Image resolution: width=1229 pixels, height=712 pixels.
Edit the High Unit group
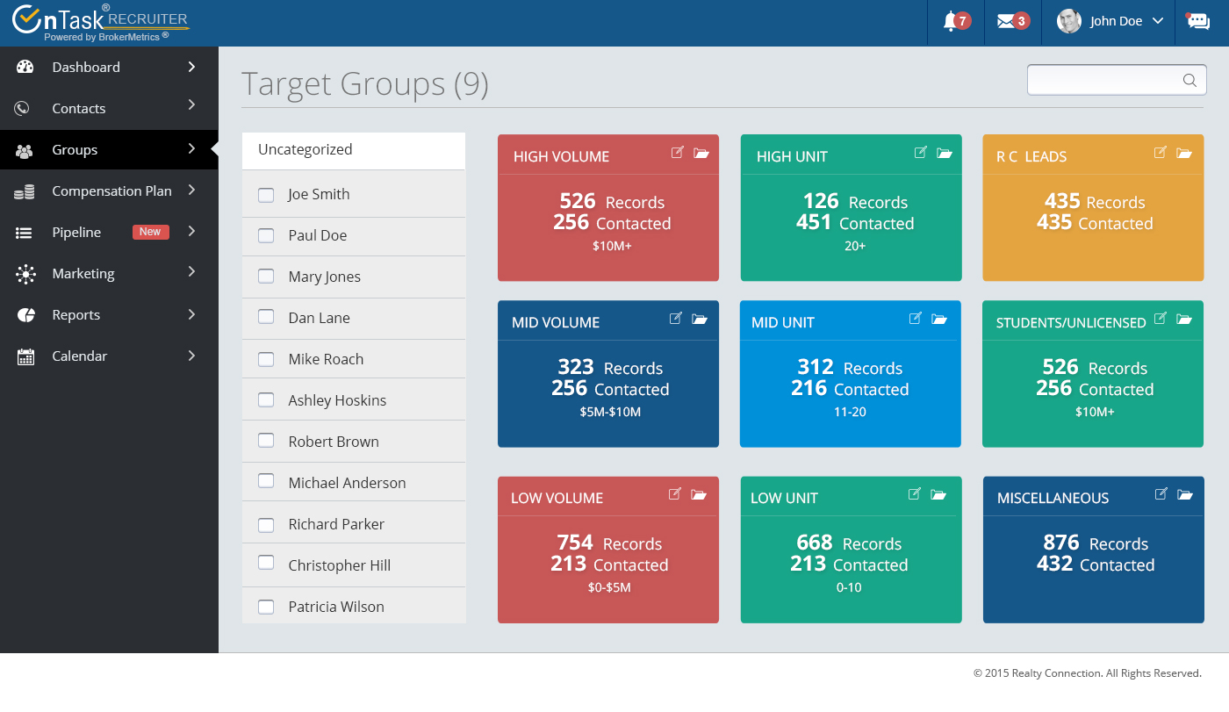920,152
